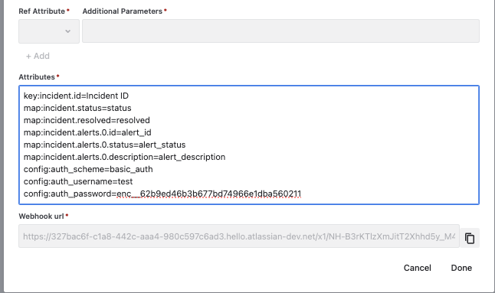Viewport: 495px width, 293px height.
Task: Click the Ref Attribute label
Action: point(41,11)
